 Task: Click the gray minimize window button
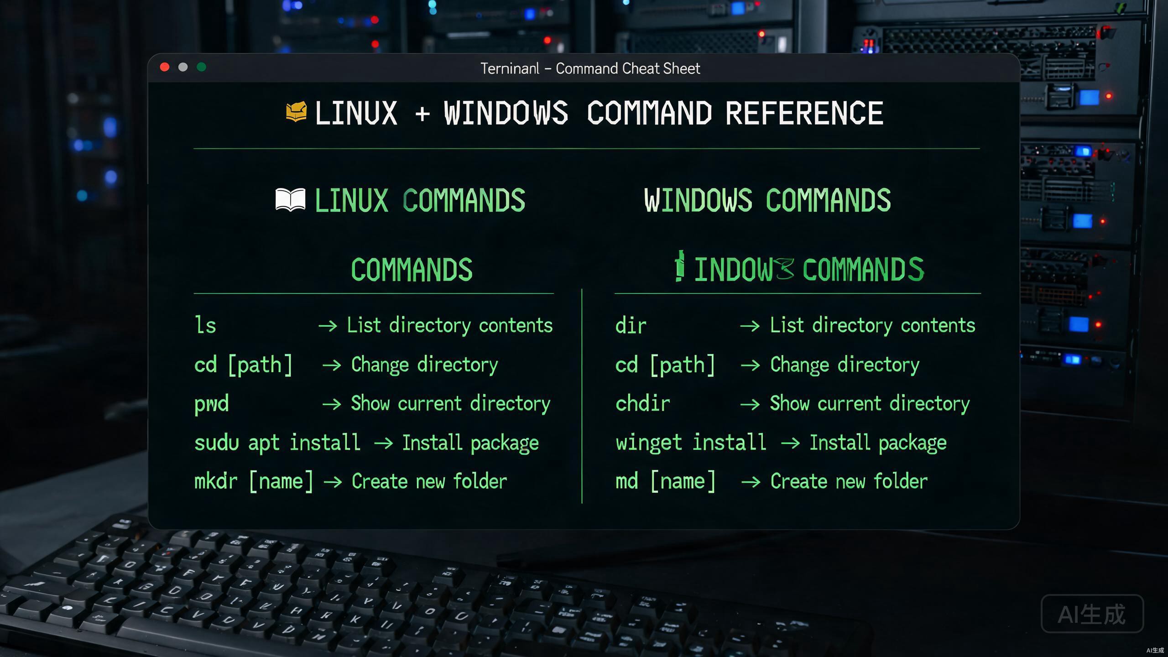click(x=183, y=67)
